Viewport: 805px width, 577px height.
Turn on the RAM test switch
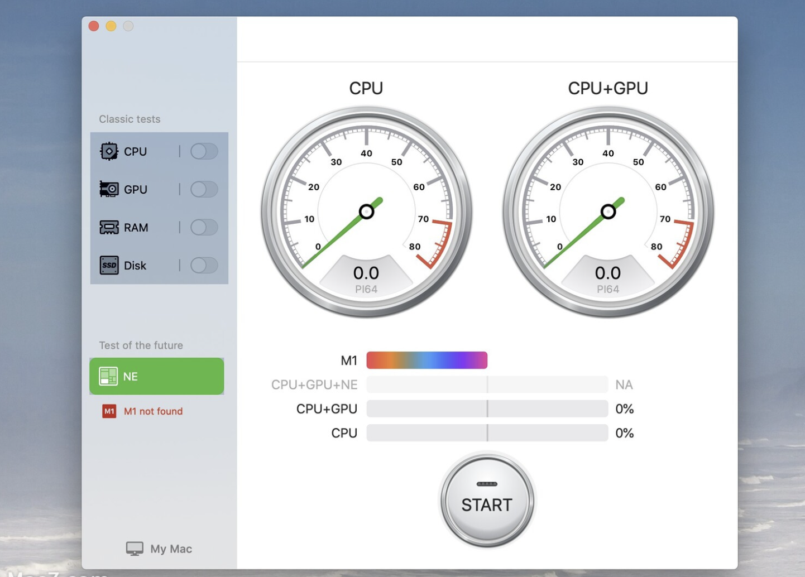coord(204,227)
